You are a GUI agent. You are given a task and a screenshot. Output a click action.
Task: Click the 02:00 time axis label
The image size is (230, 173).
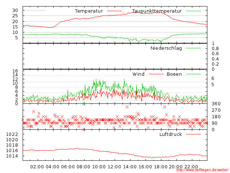37,167
